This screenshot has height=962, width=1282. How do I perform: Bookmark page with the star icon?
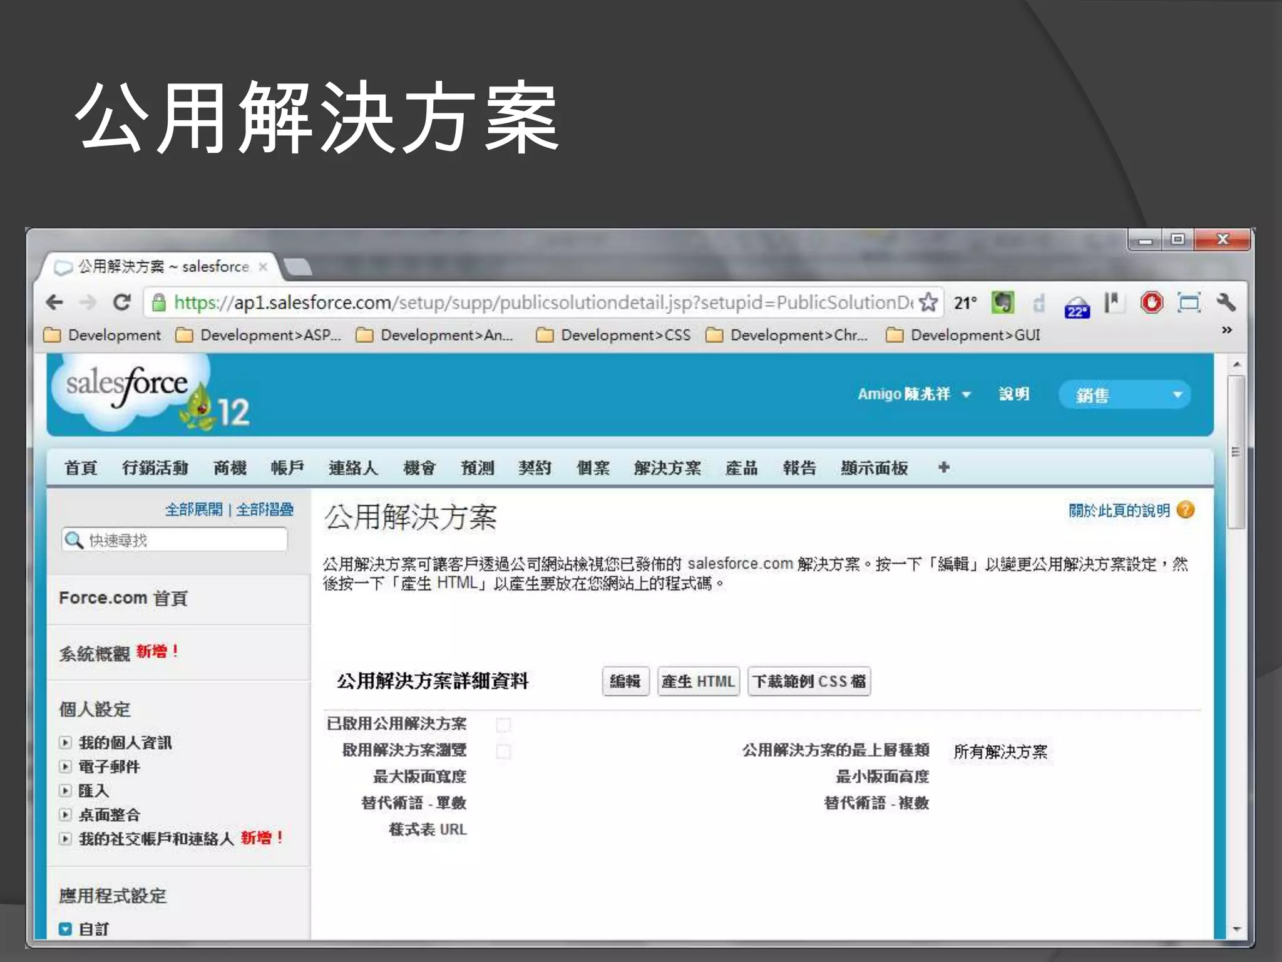click(x=929, y=303)
